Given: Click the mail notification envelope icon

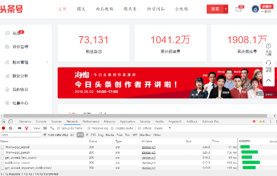Looking at the screenshot, I should [238, 9].
